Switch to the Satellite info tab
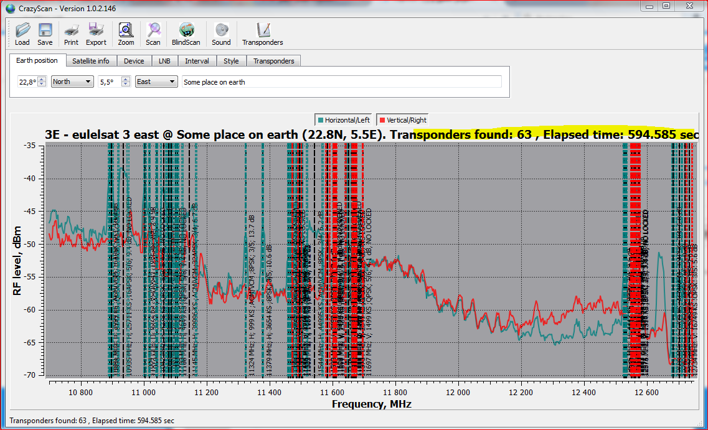 coord(90,61)
